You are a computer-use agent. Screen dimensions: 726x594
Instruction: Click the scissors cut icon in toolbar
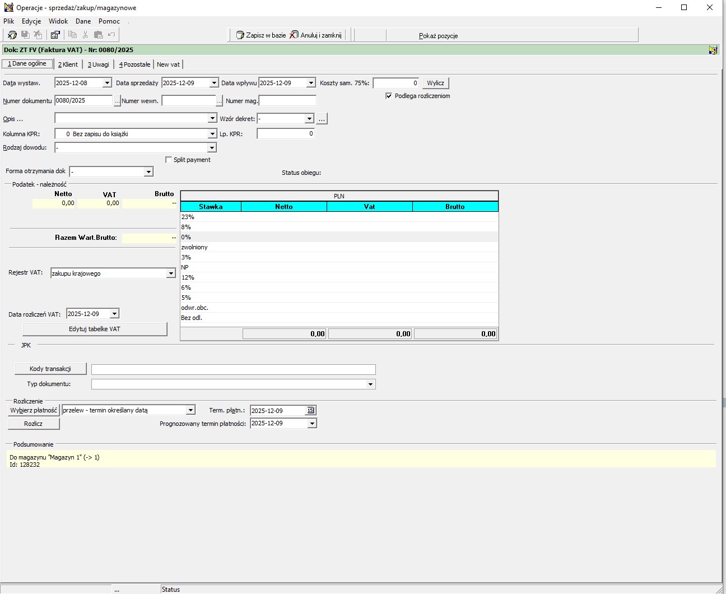(85, 35)
